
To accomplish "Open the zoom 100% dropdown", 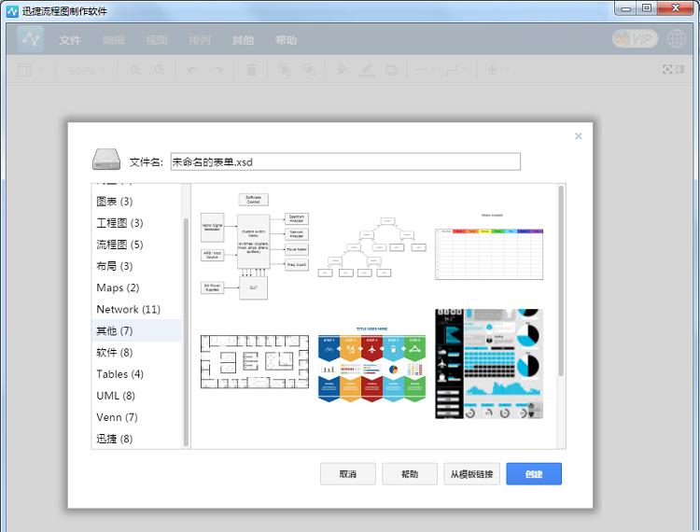I will 86,70.
